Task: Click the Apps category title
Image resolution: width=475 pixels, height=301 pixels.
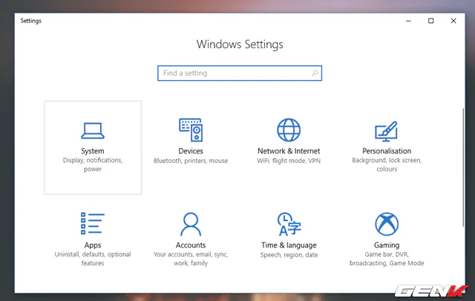Action: click(93, 245)
